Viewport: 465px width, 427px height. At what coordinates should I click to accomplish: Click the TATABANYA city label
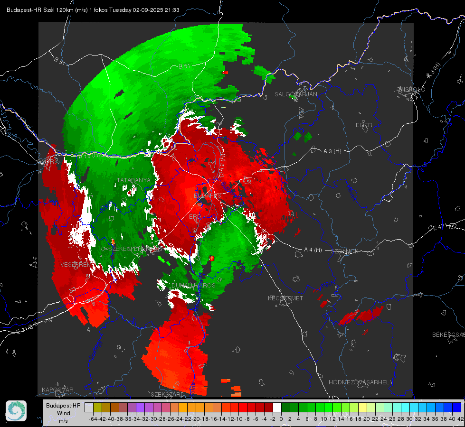click(134, 180)
